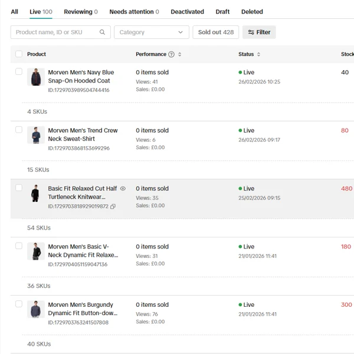Click Turtleneck Knitwear product thumbnail
The image size is (354, 354).
click(x=36, y=193)
